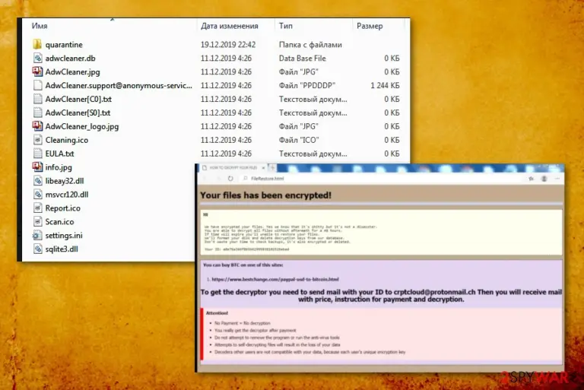Click the AdwCleaner[S0].txt file name
584x390 pixels.
click(78, 113)
